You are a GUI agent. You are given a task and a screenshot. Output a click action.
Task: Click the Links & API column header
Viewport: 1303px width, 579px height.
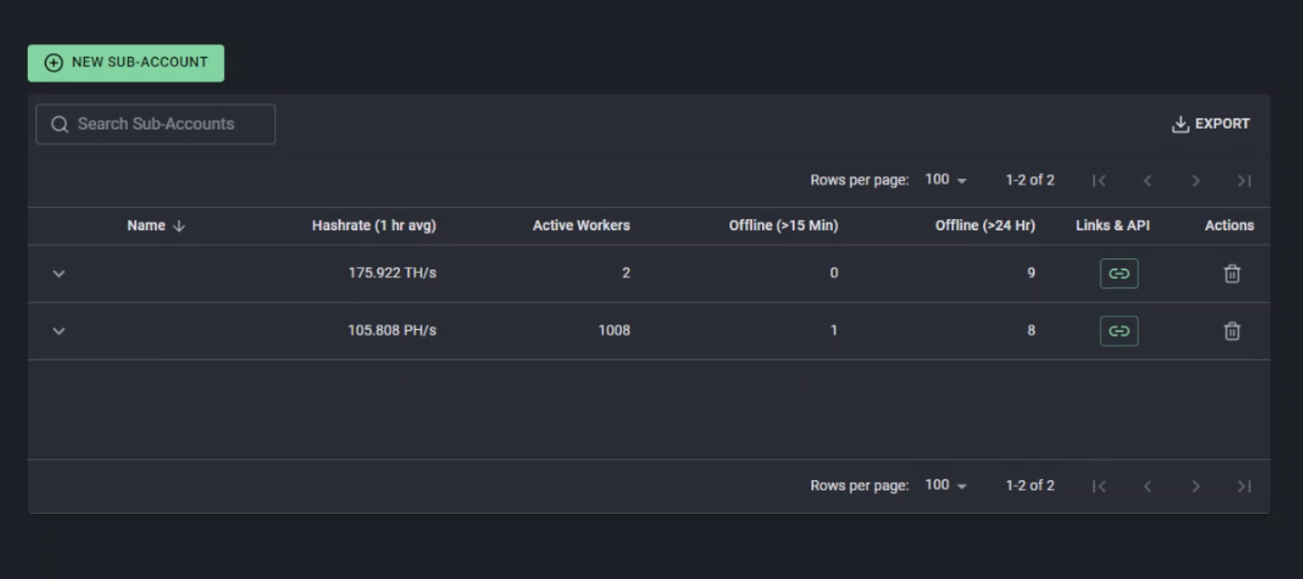[x=1113, y=226]
